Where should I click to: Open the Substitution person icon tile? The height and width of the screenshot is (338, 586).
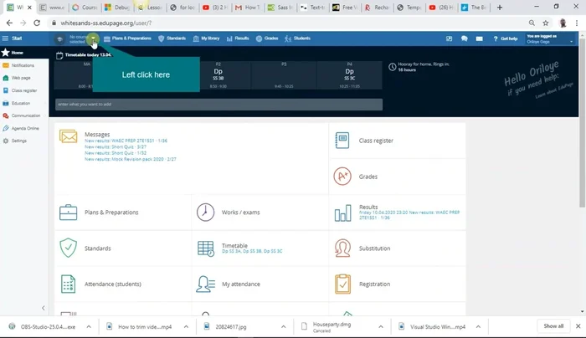pos(342,248)
